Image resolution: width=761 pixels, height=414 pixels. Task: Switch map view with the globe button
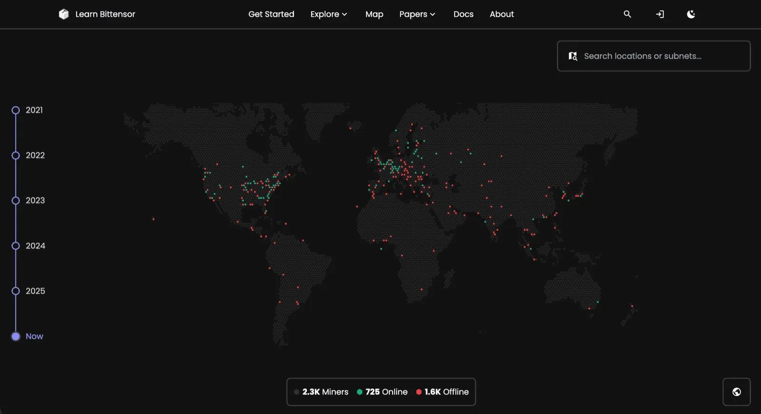pos(737,392)
